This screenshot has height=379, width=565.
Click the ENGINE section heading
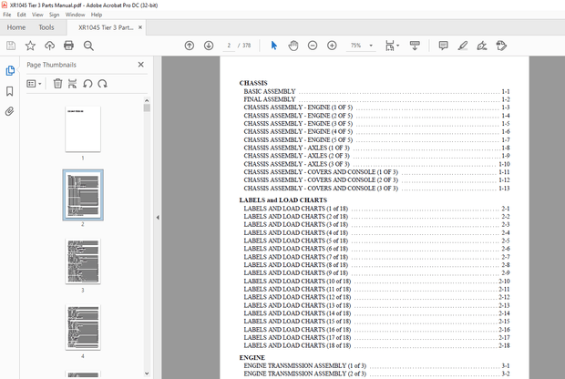point(252,357)
